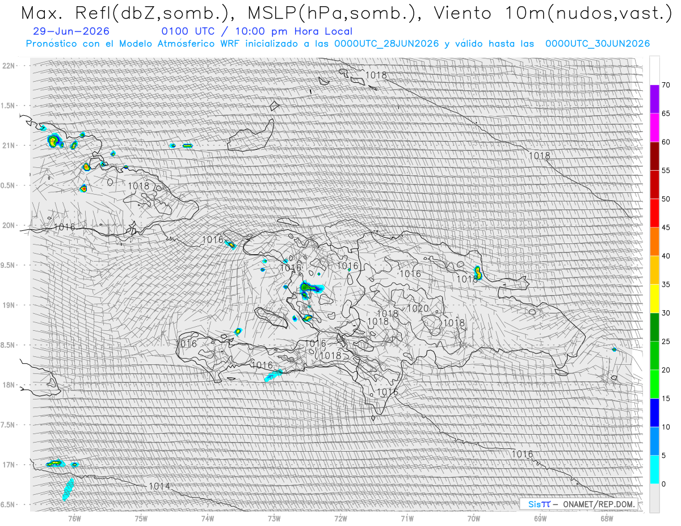
Task: Click the 9.5N latitude tick label
Action: [x=9, y=265]
